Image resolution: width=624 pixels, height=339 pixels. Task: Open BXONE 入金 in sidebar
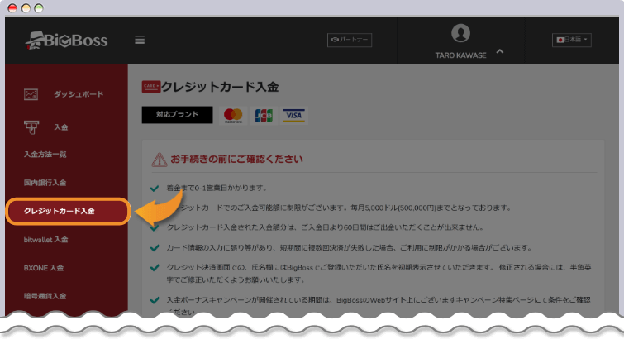[x=44, y=268]
